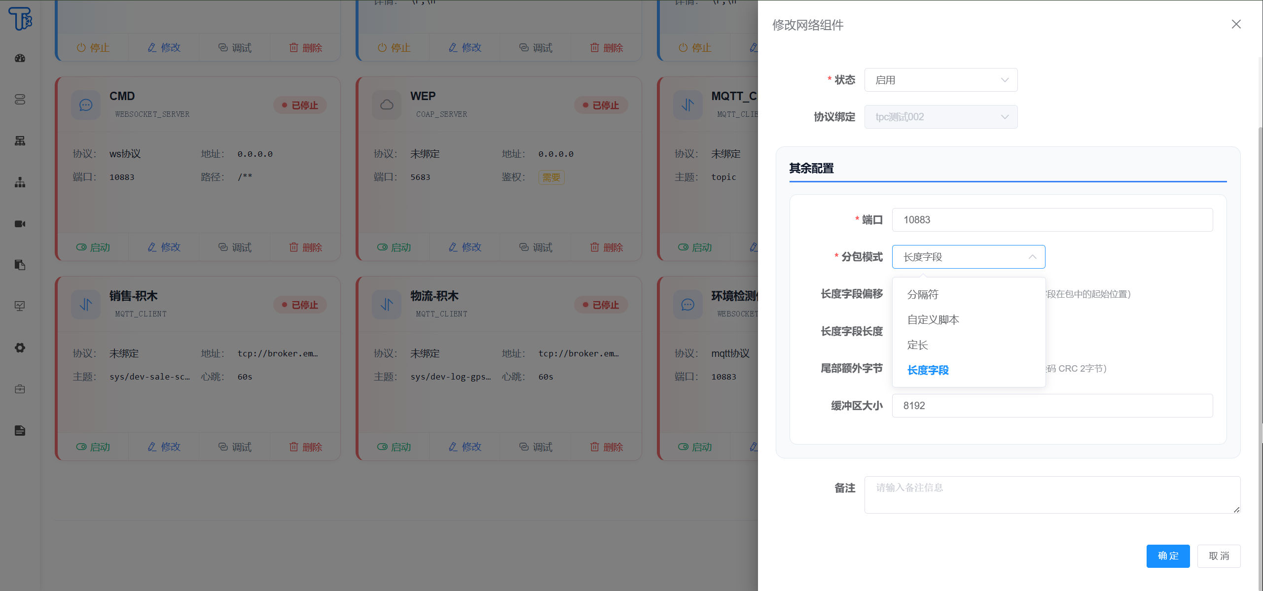Open the 协议绑定 dropdown showing tpc测试002
The height and width of the screenshot is (591, 1263).
940,117
